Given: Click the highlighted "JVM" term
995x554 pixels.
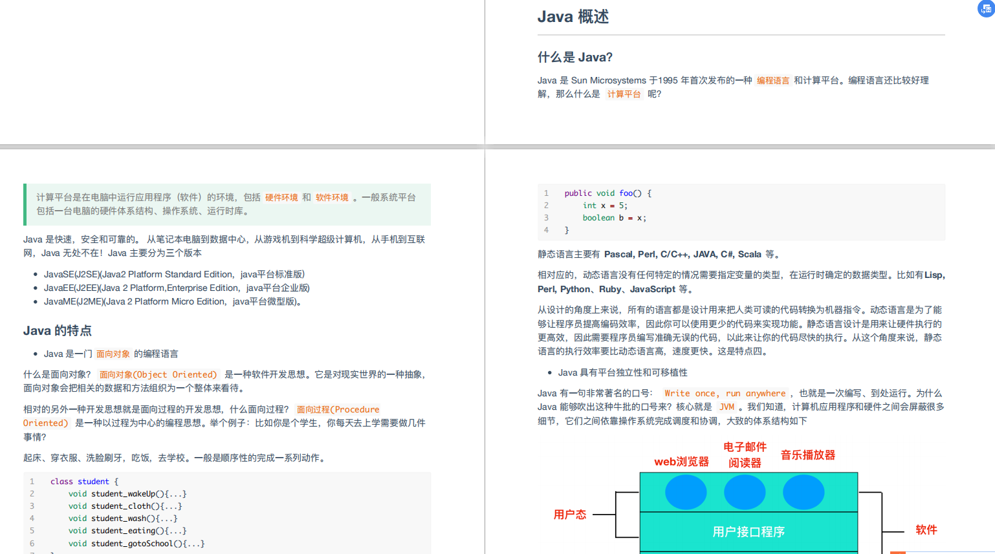Looking at the screenshot, I should [x=727, y=407].
